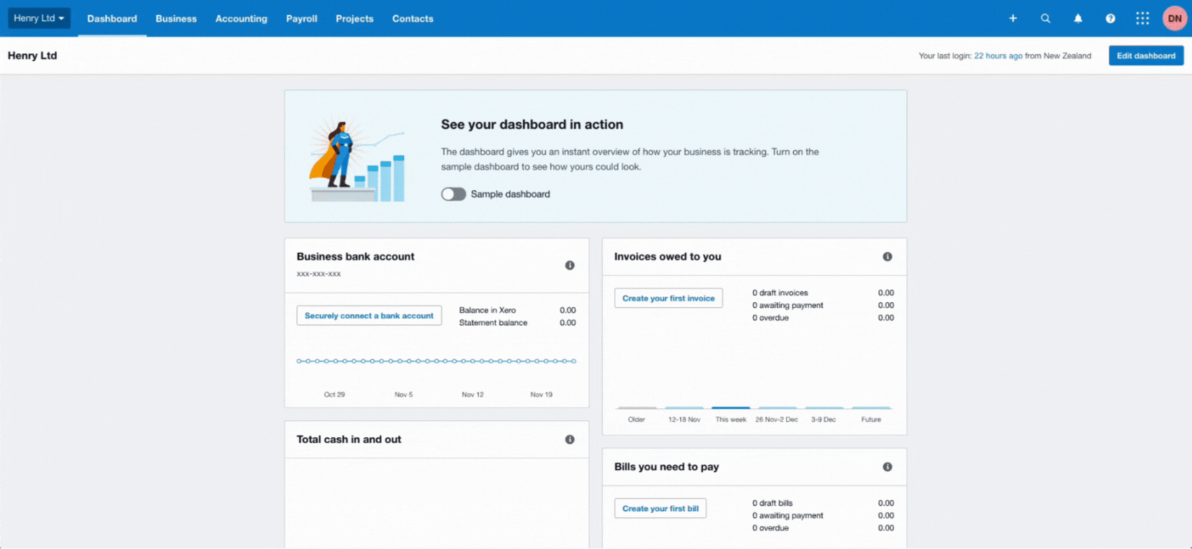Click the Total cash in and out heading

pyautogui.click(x=349, y=439)
